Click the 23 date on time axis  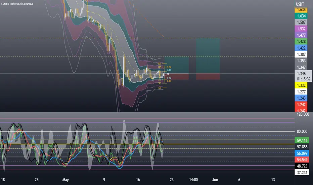tap(172, 180)
